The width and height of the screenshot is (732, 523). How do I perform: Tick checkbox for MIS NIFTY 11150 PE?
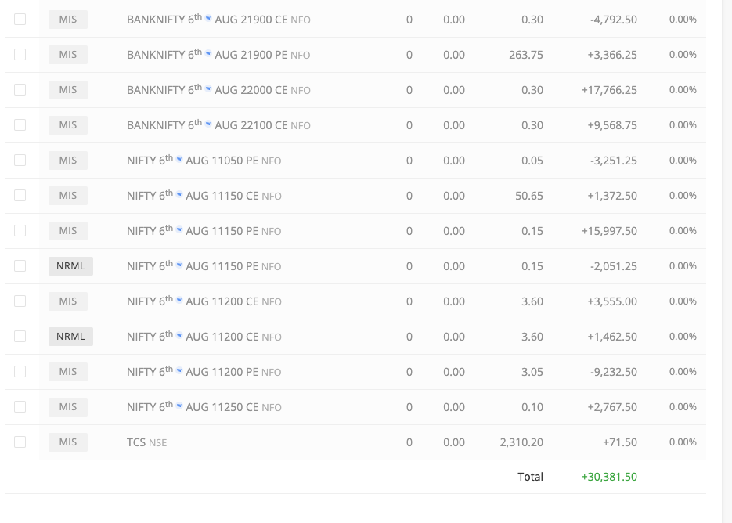tap(20, 231)
